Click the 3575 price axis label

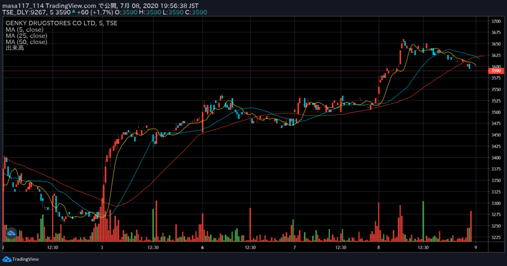tap(496, 78)
